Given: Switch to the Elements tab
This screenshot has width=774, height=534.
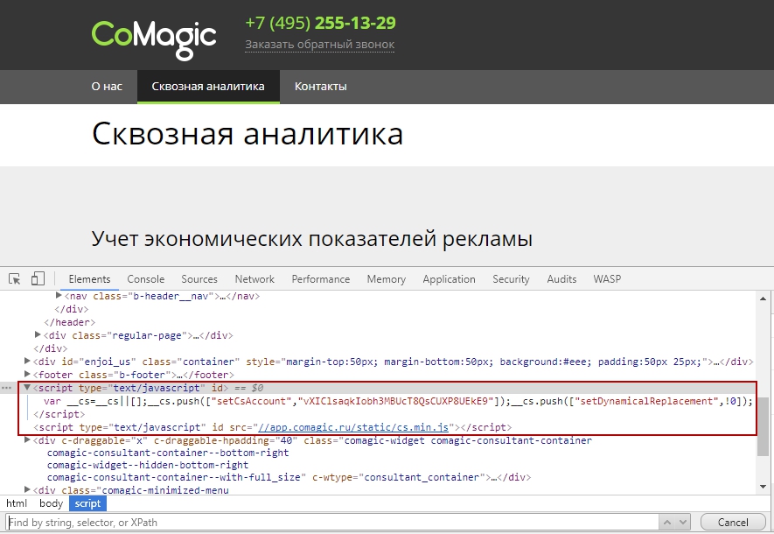Looking at the screenshot, I should click(x=89, y=279).
